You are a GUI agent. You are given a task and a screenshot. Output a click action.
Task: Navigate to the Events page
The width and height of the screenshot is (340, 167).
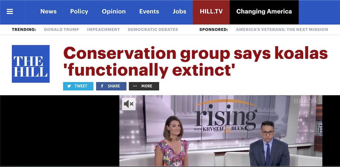click(x=149, y=11)
